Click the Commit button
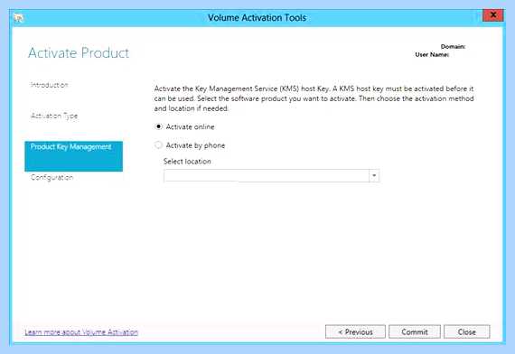The image size is (515, 354). 415,331
